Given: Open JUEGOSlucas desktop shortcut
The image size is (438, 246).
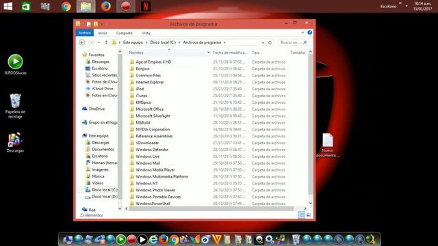Looking at the screenshot, I should [15, 64].
